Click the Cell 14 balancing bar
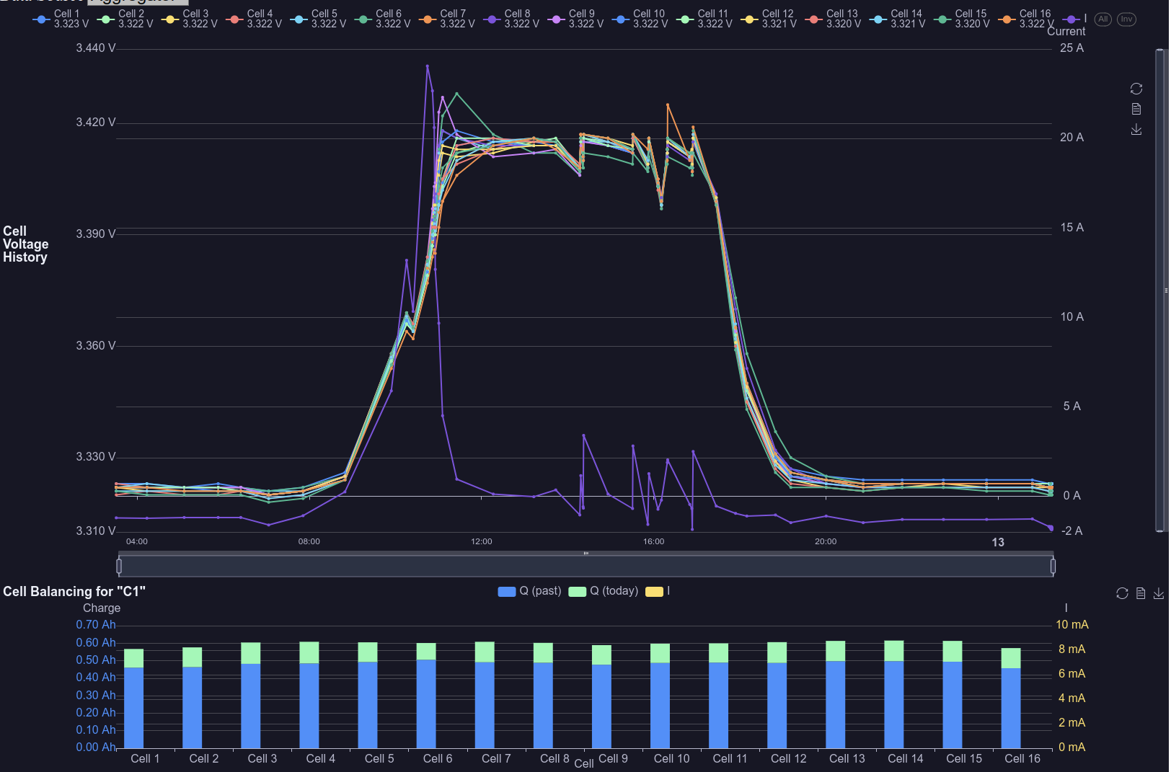The height and width of the screenshot is (772, 1171). 894,694
